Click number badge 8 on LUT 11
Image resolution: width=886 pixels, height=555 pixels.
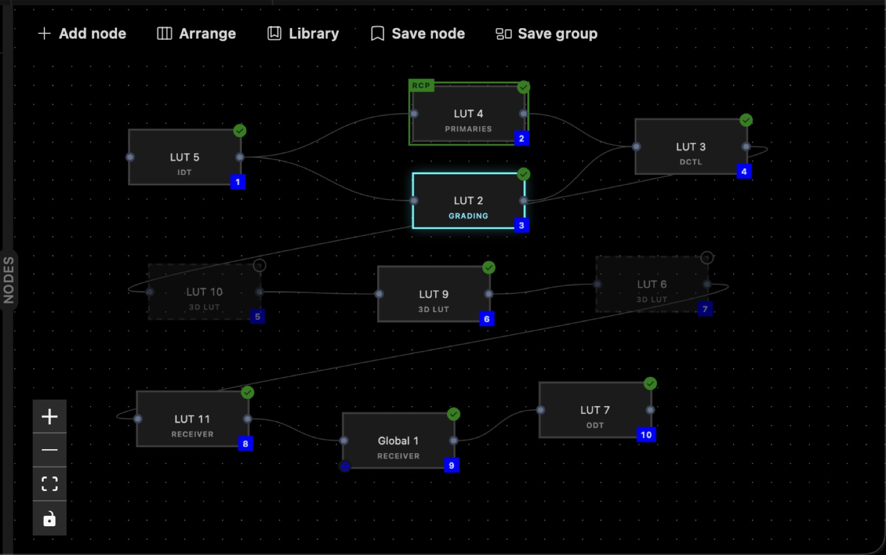246,444
